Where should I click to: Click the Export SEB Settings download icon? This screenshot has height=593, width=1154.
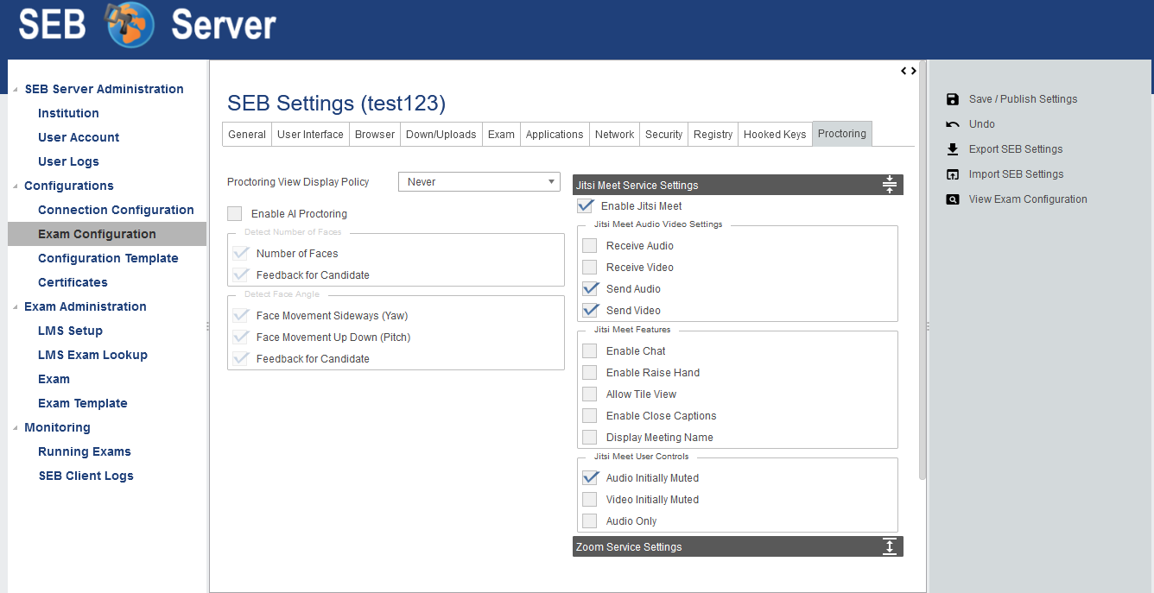[x=953, y=149]
